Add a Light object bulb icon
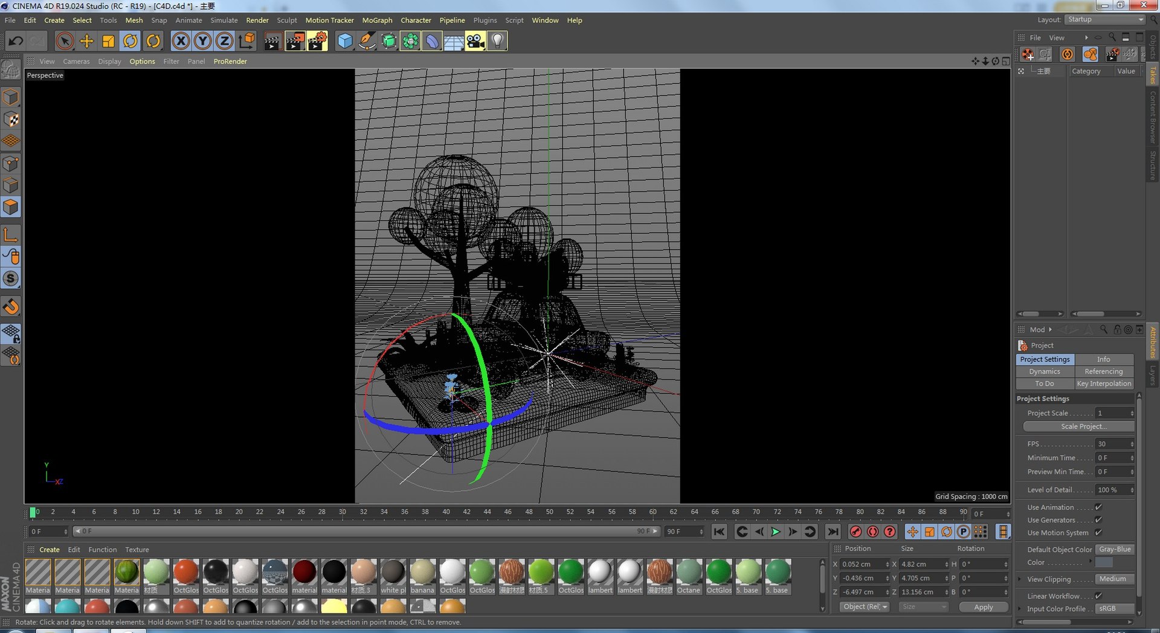Image resolution: width=1160 pixels, height=633 pixels. click(x=497, y=41)
